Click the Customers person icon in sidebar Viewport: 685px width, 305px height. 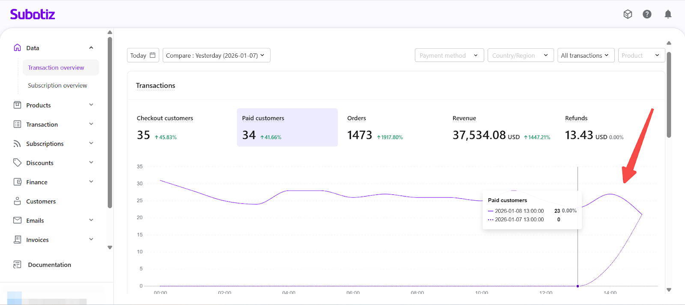pyautogui.click(x=17, y=201)
